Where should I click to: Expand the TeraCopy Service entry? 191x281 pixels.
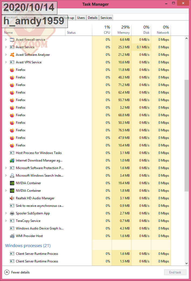(6, 221)
